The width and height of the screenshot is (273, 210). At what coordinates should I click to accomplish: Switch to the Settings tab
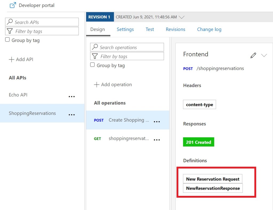tap(125, 29)
